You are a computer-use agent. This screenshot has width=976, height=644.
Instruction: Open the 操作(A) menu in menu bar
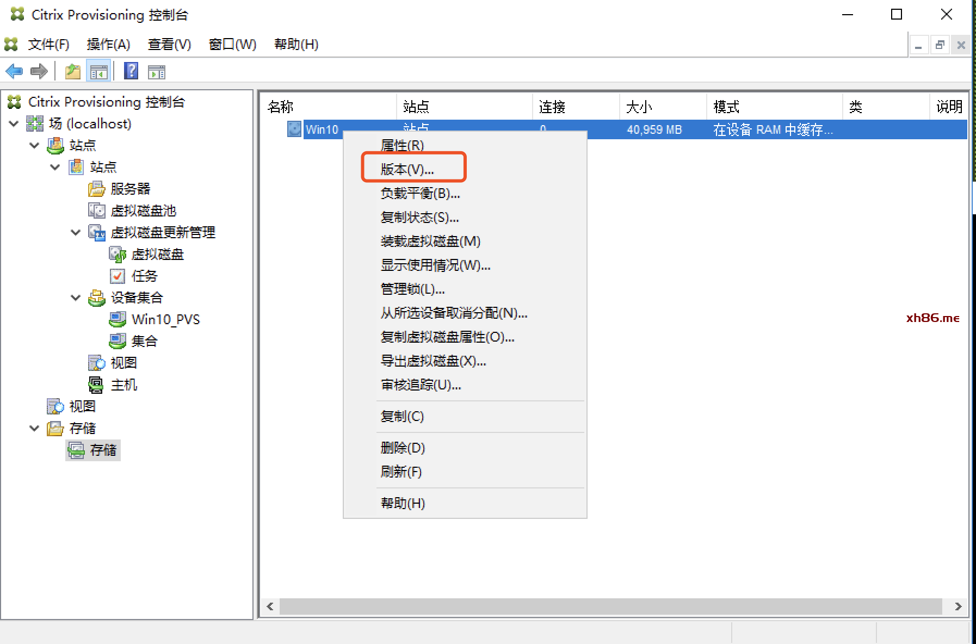pos(108,44)
